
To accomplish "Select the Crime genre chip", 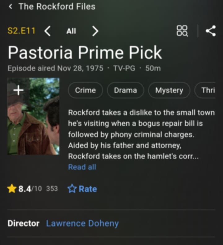I will pos(85,90).
